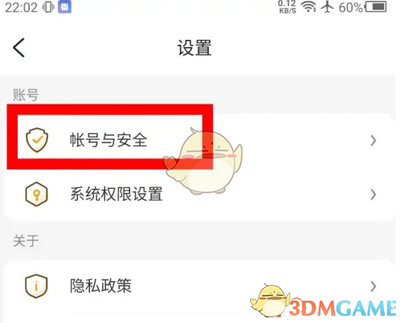This screenshot has height=323, width=405.
Task: Click the 关于 section header
Action: point(26,240)
